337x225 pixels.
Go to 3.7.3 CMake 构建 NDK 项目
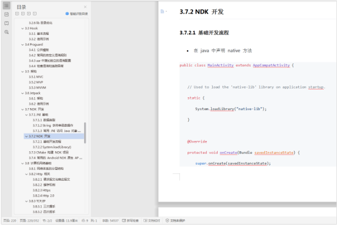[49, 152]
